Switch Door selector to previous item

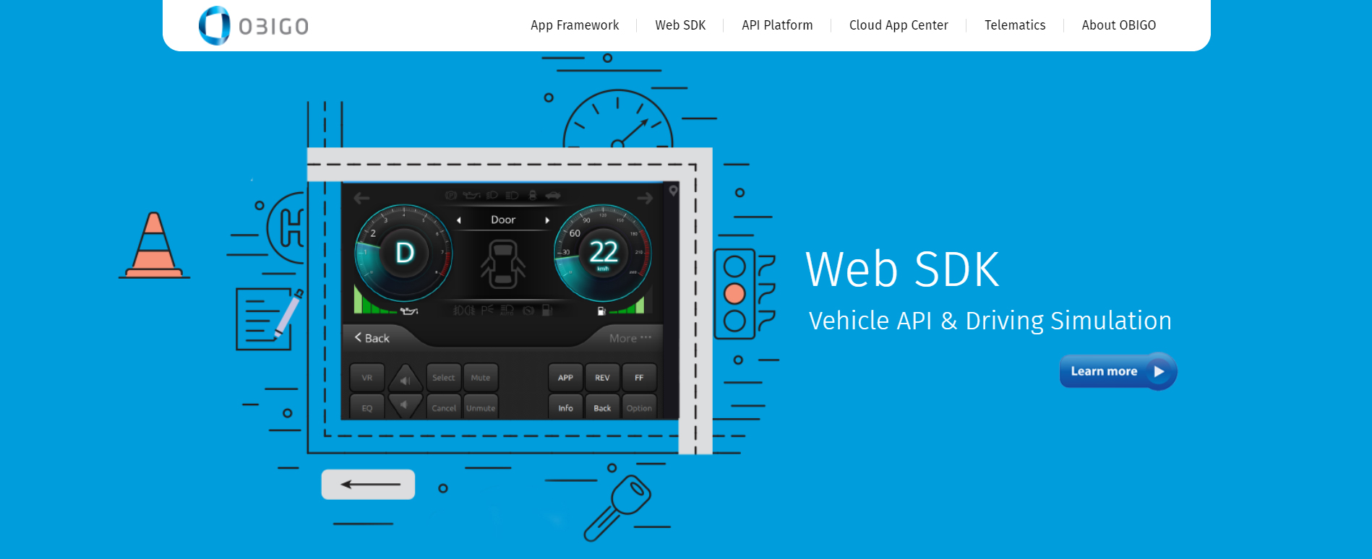coord(459,220)
